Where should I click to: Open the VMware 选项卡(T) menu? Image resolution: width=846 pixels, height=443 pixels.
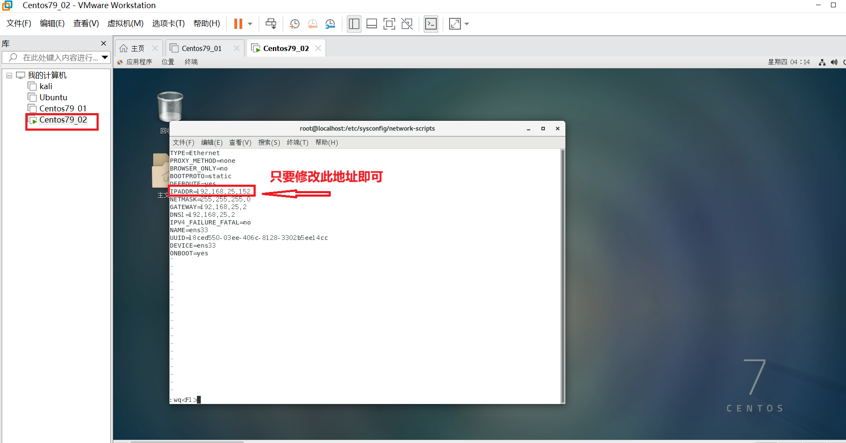coord(168,23)
